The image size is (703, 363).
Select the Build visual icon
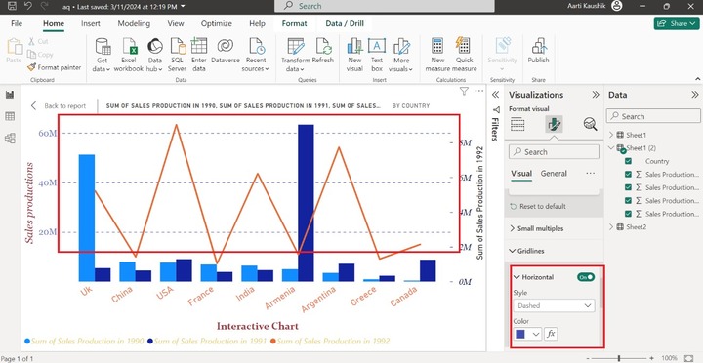pos(517,124)
